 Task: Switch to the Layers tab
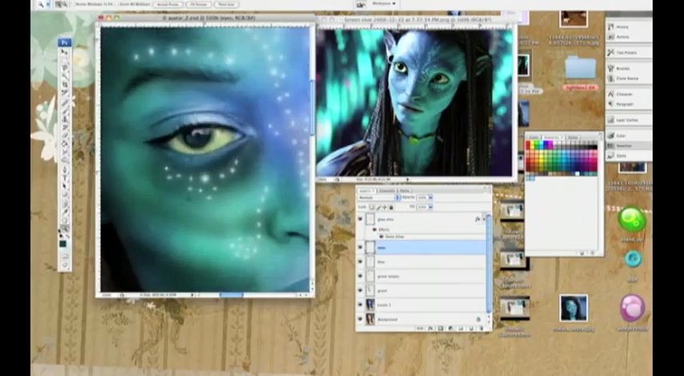click(365, 191)
